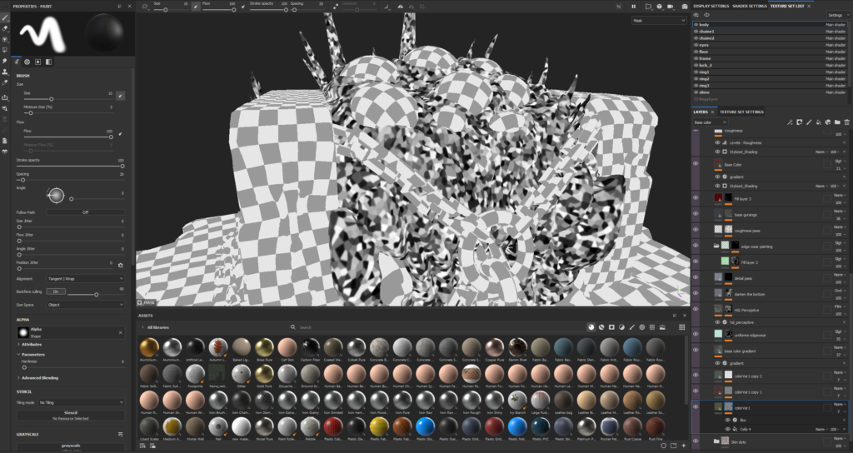Select the Clone stamp tool

tap(6, 72)
